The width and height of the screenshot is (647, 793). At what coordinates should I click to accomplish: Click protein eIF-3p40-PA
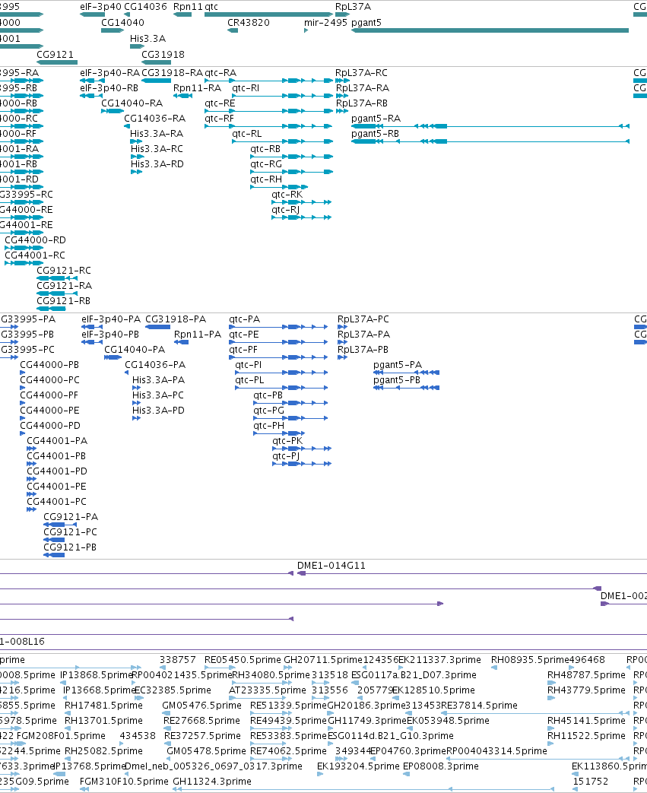coord(111,319)
